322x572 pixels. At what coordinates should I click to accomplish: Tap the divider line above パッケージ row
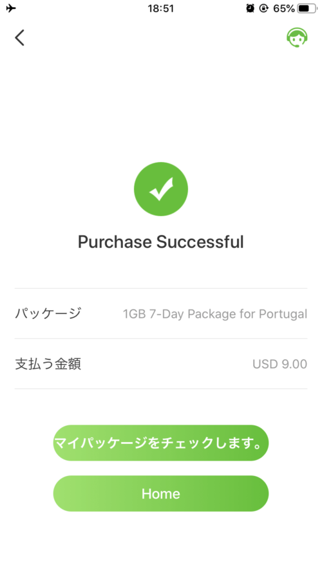pos(161,288)
